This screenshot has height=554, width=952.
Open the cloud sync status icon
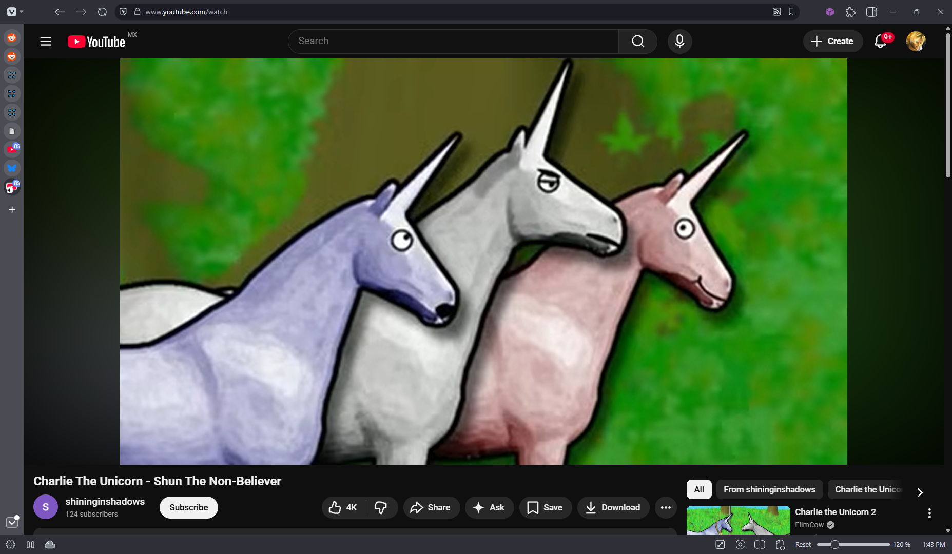coord(50,545)
